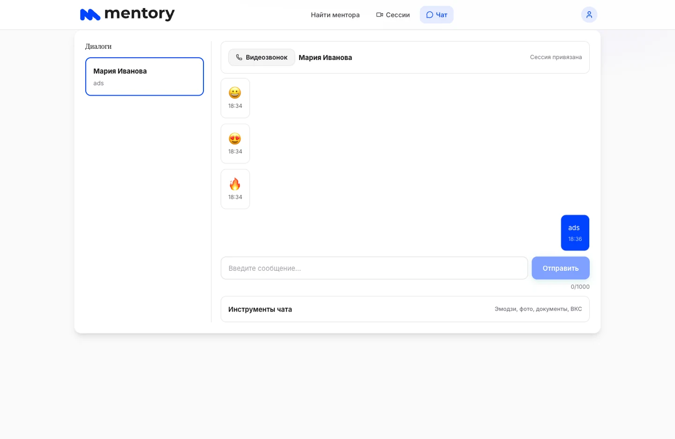Click the 0/1000 character counter

pyautogui.click(x=580, y=287)
